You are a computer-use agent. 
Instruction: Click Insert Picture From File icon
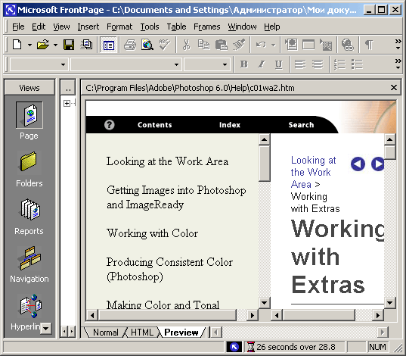(326, 45)
